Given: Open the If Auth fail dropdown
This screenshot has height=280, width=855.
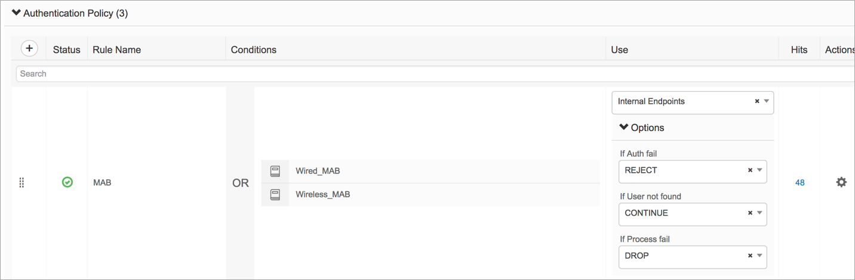Looking at the screenshot, I should pos(759,170).
